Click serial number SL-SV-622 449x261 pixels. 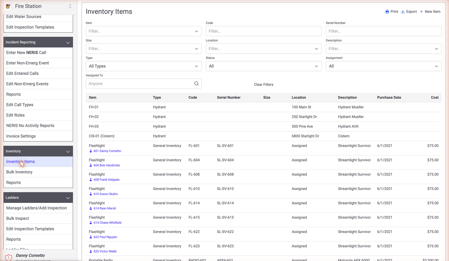(x=225, y=232)
